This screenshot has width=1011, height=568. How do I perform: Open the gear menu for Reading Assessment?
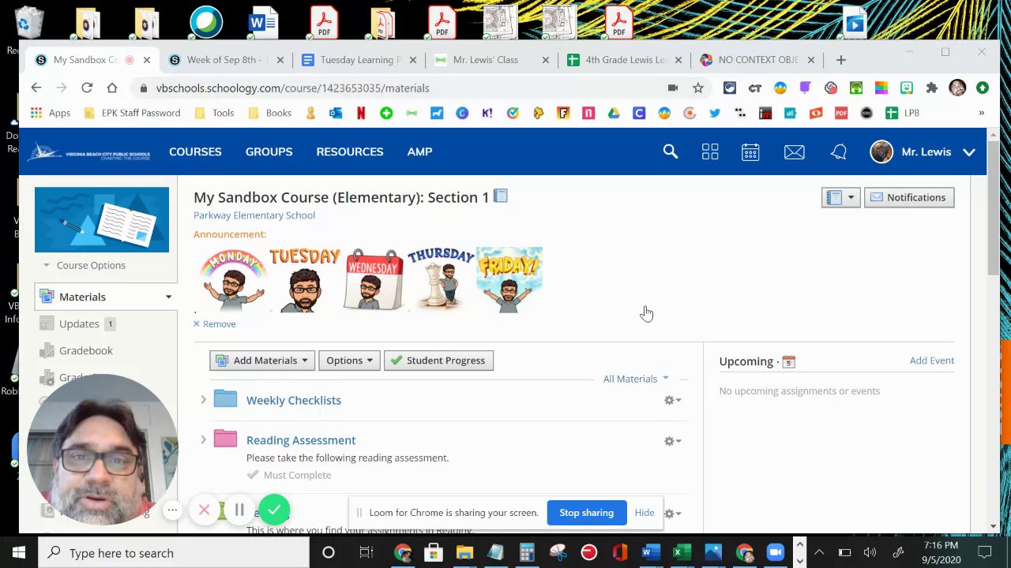[x=672, y=441]
